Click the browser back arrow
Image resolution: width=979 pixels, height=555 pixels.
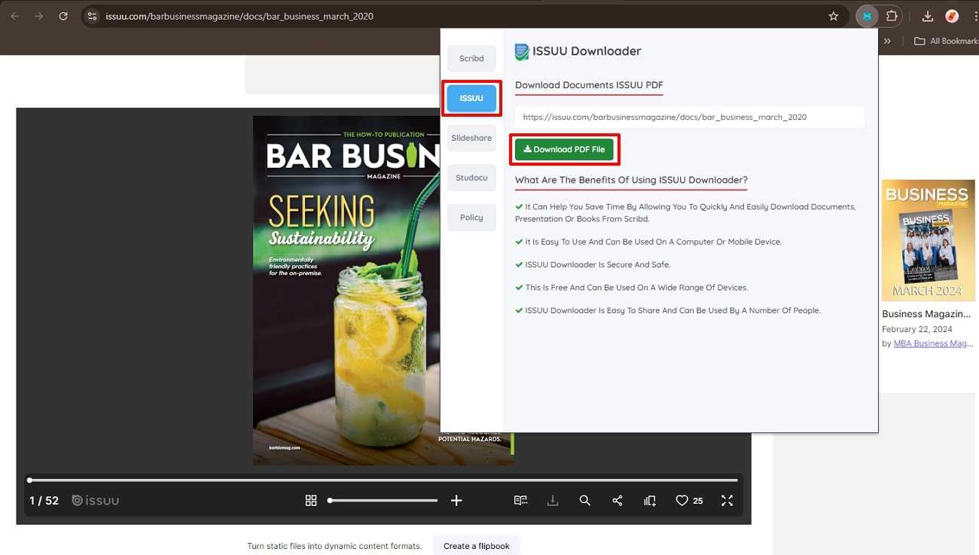(15, 16)
